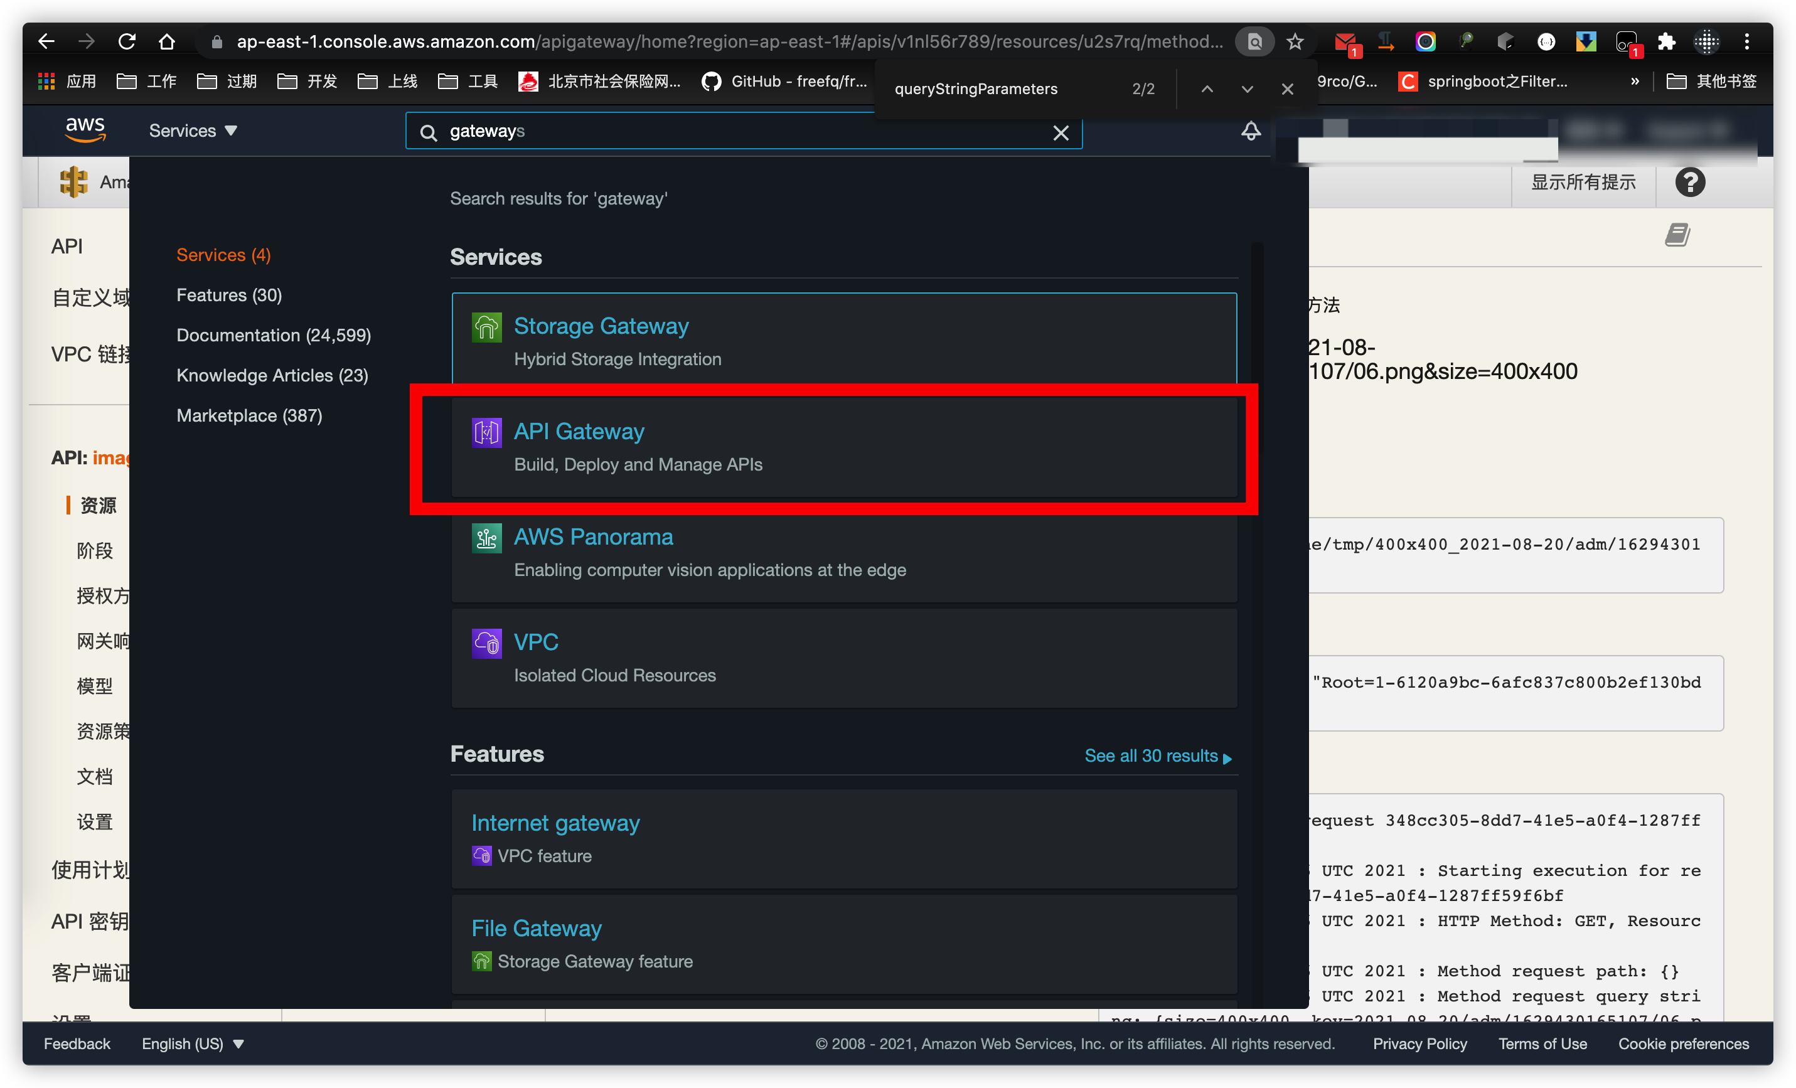This screenshot has width=1796, height=1088.
Task: Click the find-in-page text field
Action: coord(1006,89)
